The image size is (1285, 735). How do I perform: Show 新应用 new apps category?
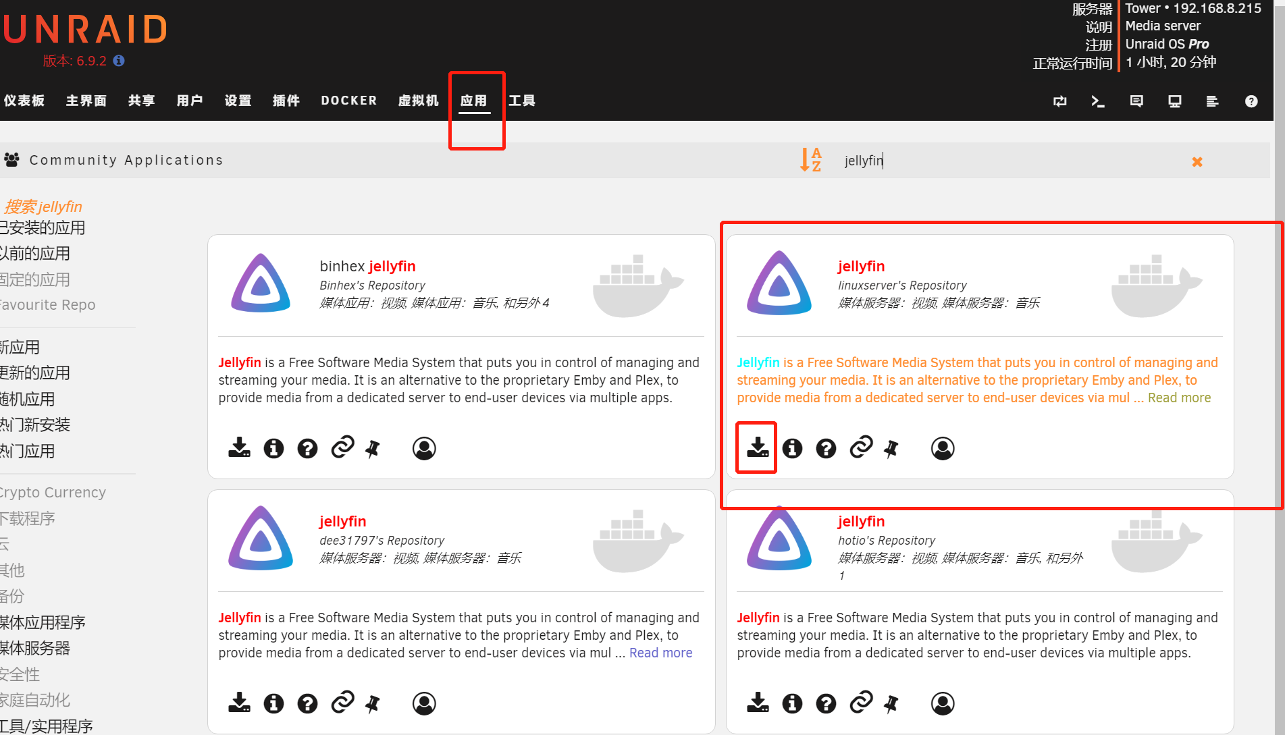[x=20, y=347]
